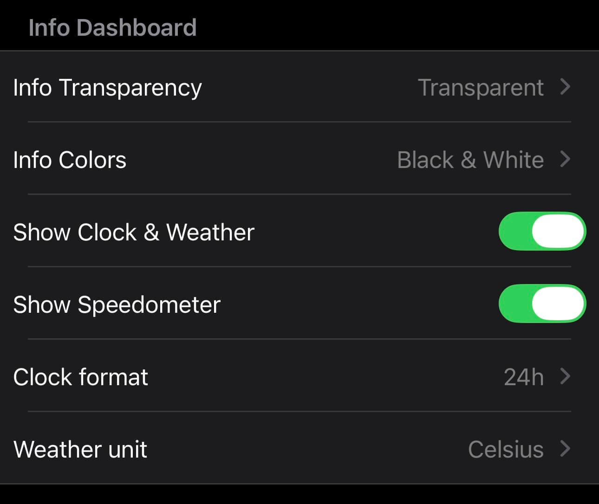This screenshot has width=599, height=504.
Task: Change the Black & White color option
Action: 470,160
